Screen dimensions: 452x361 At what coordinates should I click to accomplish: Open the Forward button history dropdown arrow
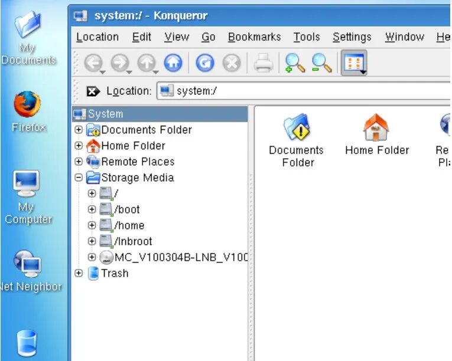point(129,72)
